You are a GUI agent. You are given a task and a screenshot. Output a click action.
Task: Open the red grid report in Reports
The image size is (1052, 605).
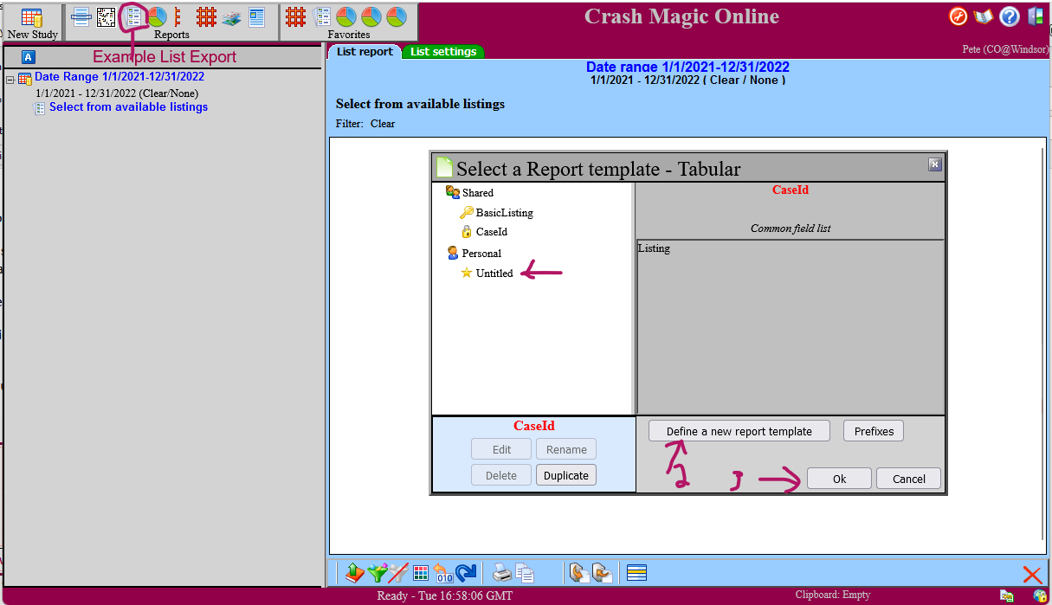(x=206, y=16)
